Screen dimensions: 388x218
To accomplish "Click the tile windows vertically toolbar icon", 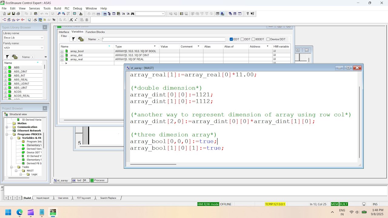I will [239, 14].
